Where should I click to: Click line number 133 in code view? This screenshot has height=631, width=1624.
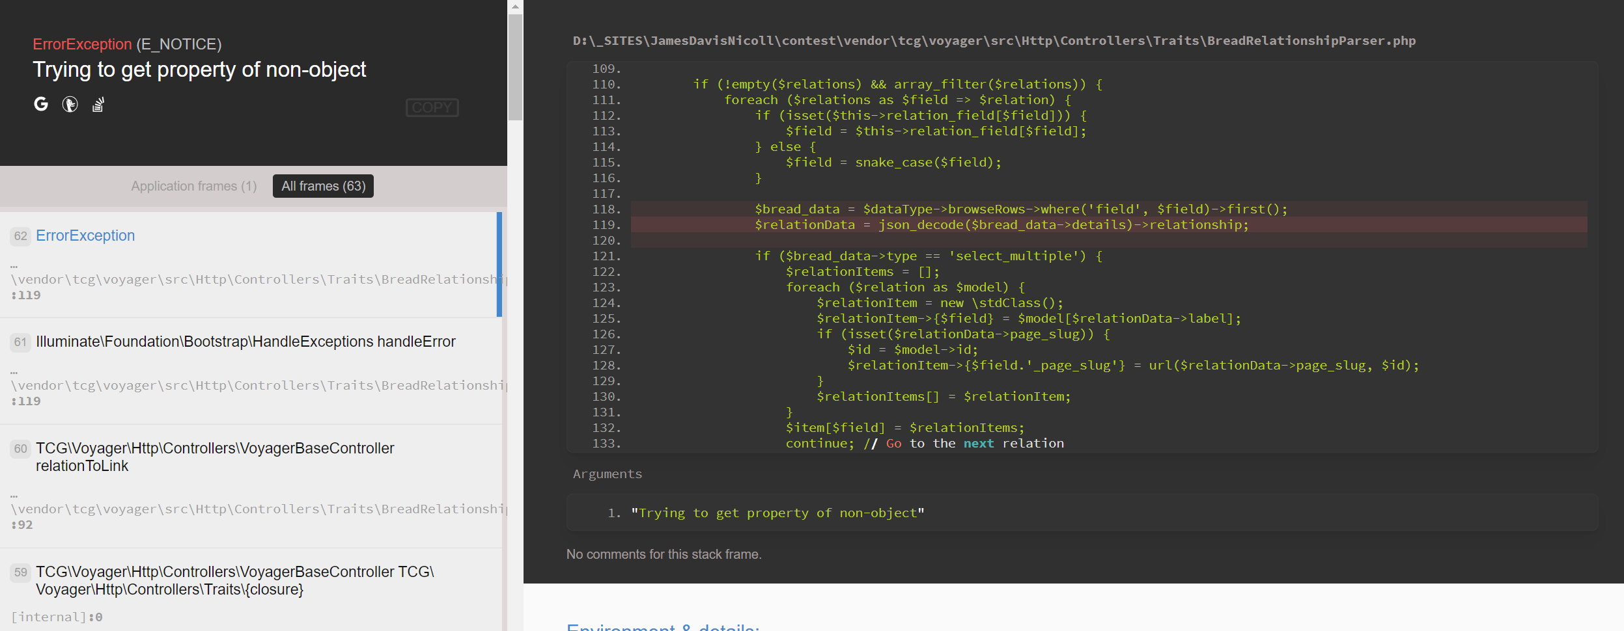tap(605, 442)
